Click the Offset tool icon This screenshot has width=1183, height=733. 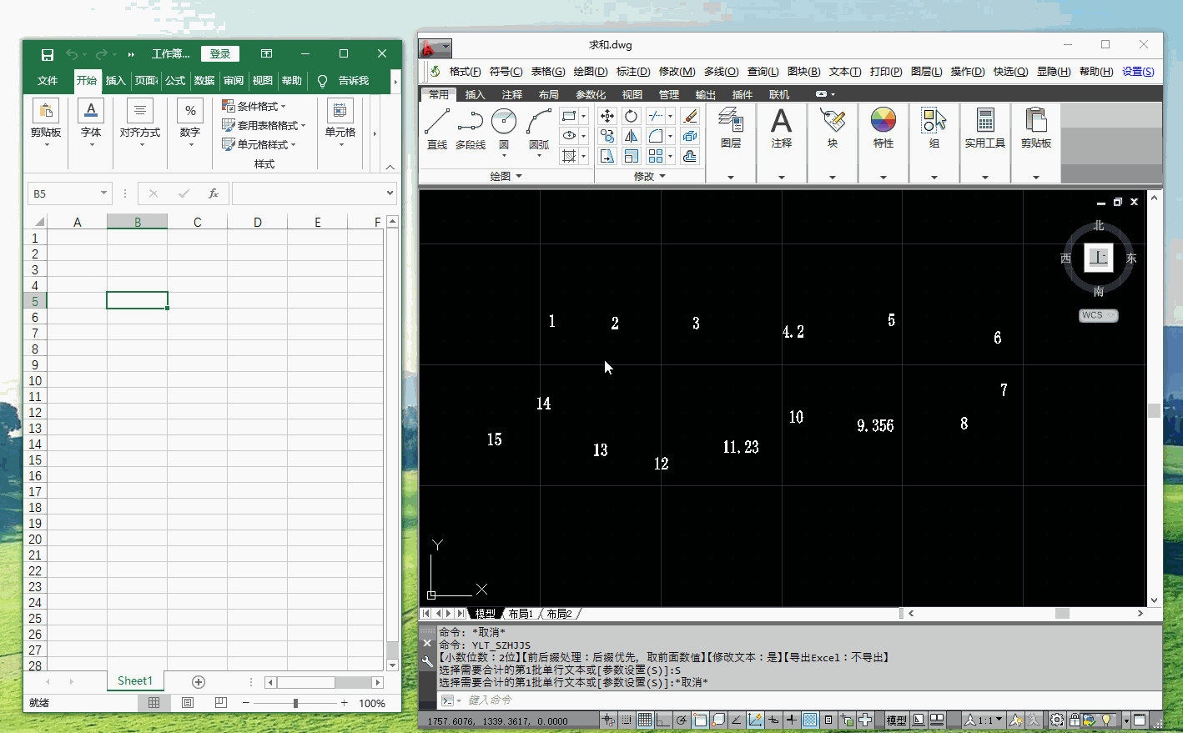(690, 156)
